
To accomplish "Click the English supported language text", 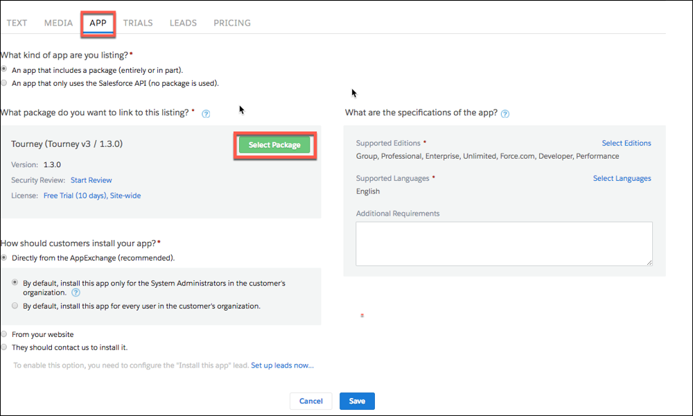I will point(368,191).
